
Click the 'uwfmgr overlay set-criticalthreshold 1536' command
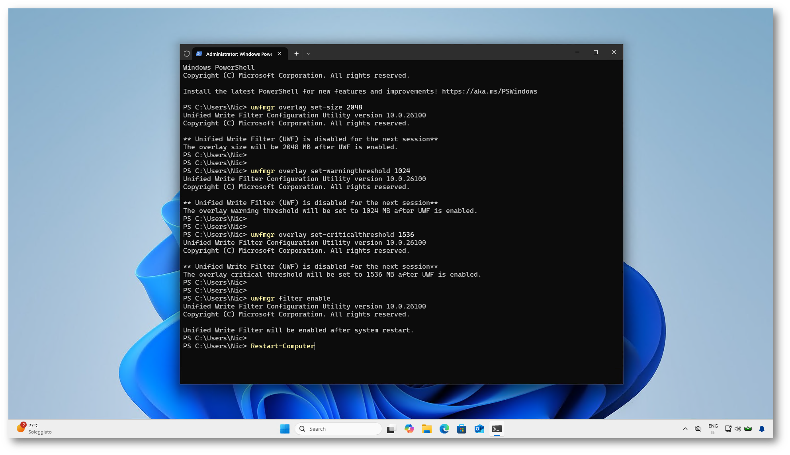332,234
